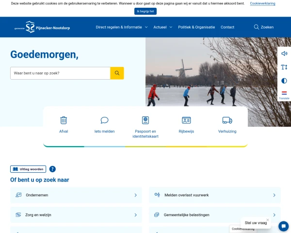The image size is (291, 233).
Task: Activate the read-aloud speaker icon
Action: pyautogui.click(x=284, y=53)
